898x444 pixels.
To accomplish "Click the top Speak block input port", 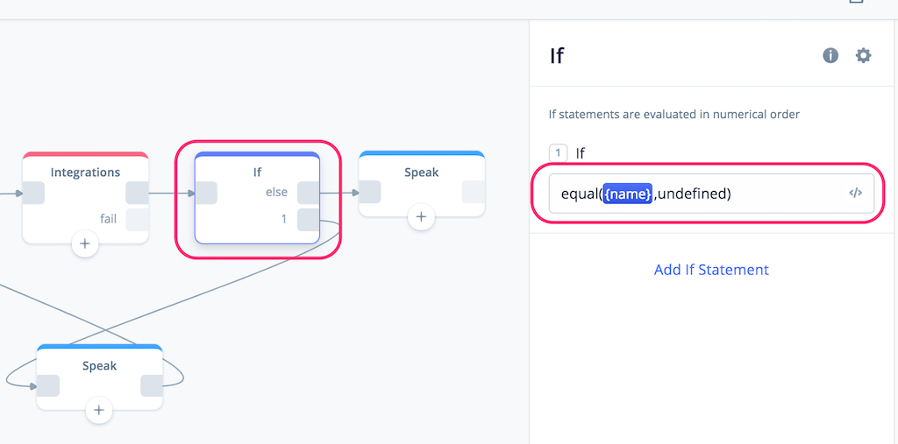I will point(370,193).
